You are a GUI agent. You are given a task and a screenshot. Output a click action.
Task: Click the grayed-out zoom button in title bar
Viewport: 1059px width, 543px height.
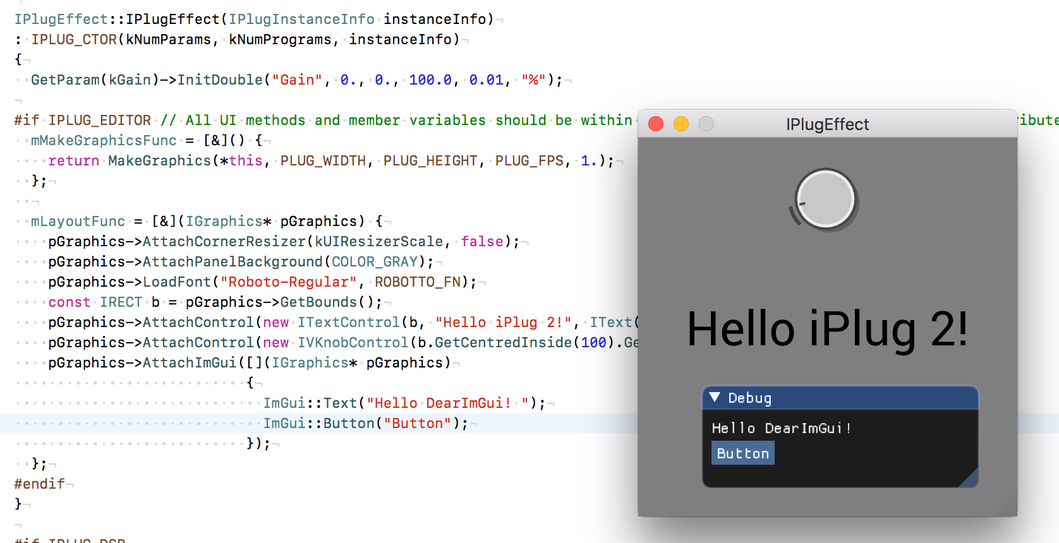click(706, 124)
